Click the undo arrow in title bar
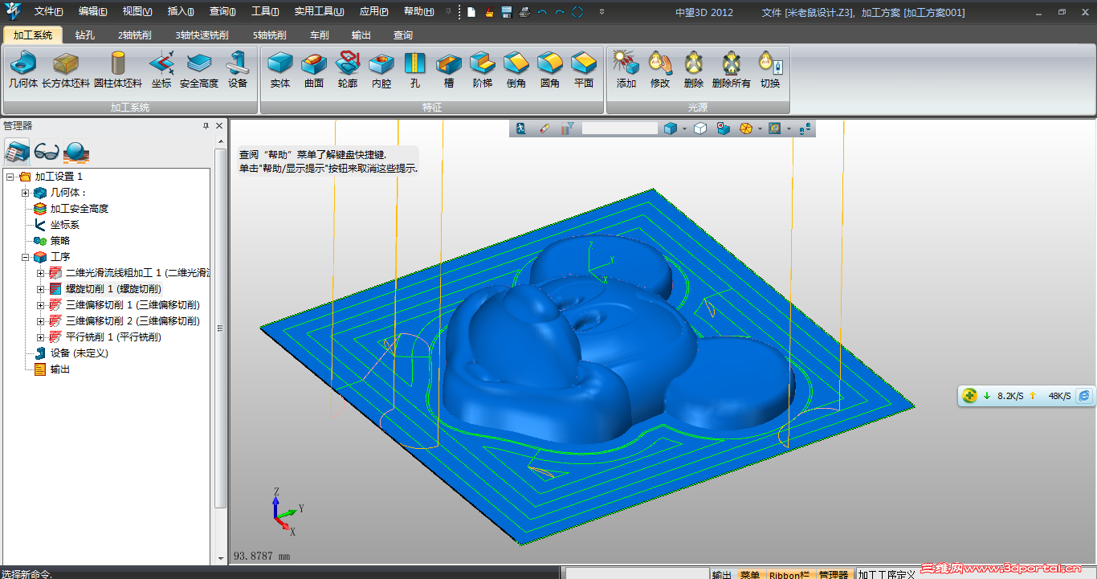 (x=542, y=12)
